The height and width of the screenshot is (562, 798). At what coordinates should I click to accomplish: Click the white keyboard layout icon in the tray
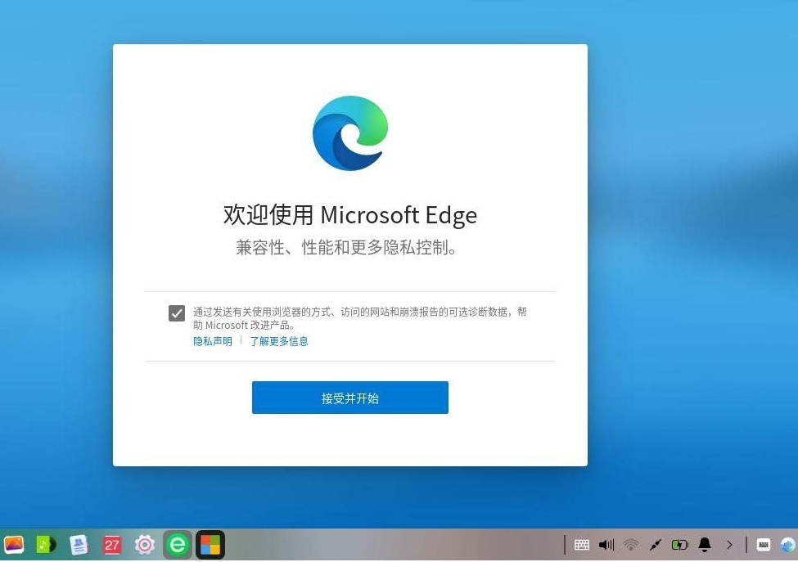(x=764, y=545)
